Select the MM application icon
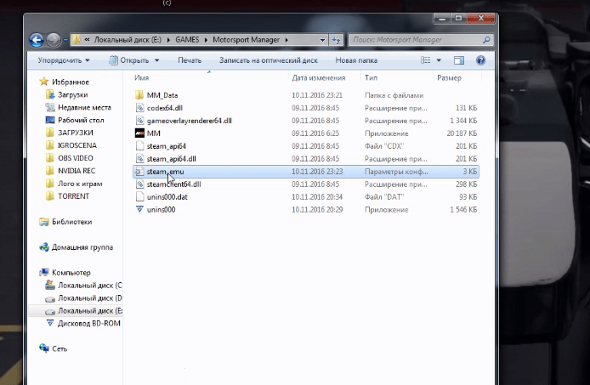Screen dimensions: 590x385 click(139, 133)
